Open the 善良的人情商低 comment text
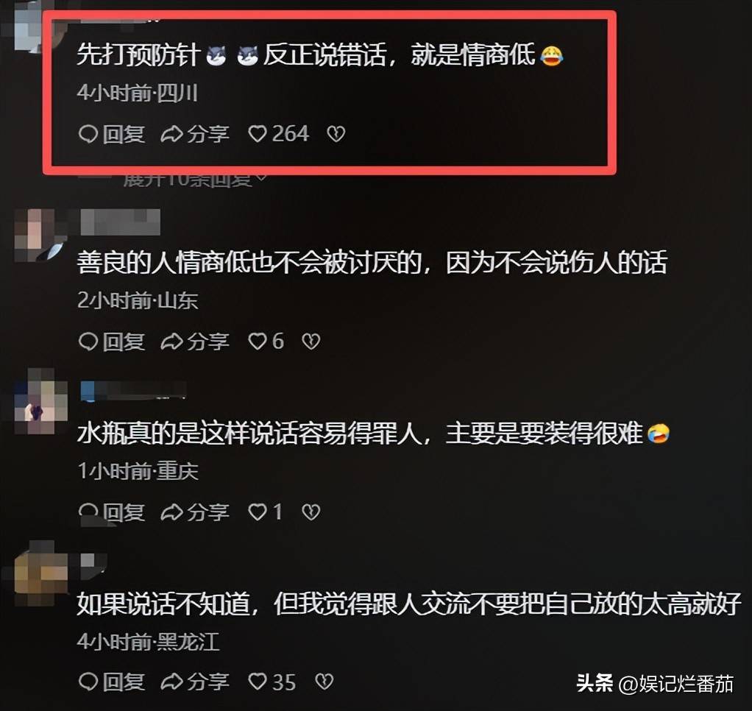Image resolution: width=752 pixels, height=711 pixels. (x=372, y=263)
